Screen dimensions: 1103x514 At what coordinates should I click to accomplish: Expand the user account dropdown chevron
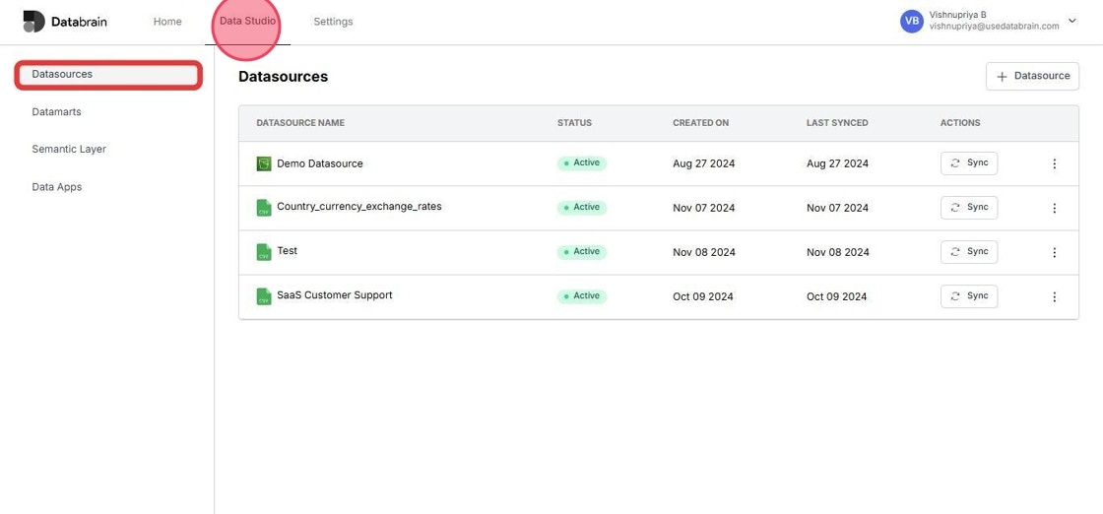(x=1072, y=21)
